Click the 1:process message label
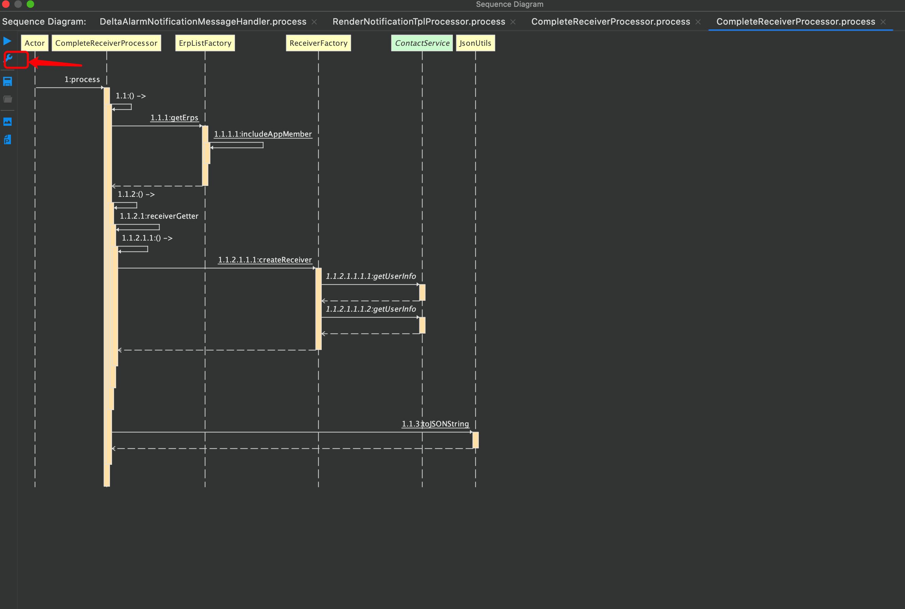 point(82,80)
